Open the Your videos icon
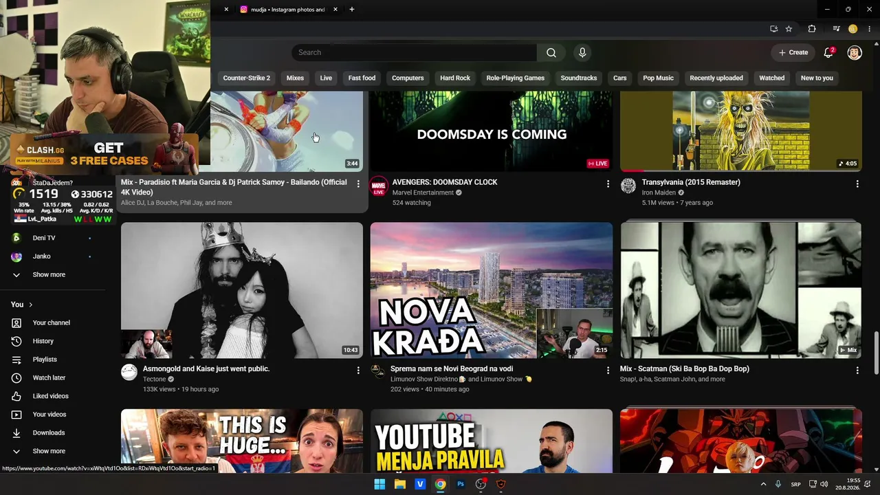 [x=16, y=415]
